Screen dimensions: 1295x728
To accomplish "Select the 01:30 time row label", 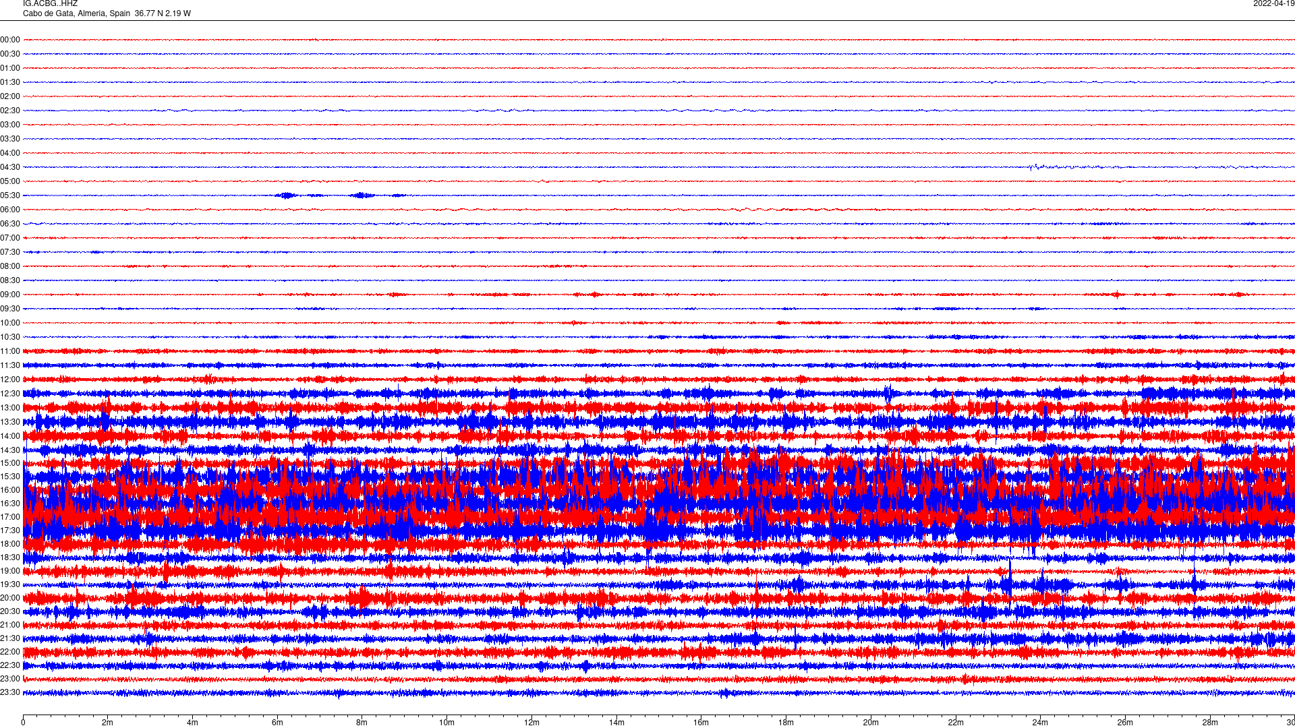I will pos(10,82).
